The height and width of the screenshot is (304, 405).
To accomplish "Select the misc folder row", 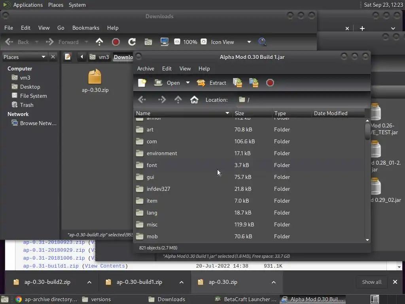I will click(x=249, y=225).
